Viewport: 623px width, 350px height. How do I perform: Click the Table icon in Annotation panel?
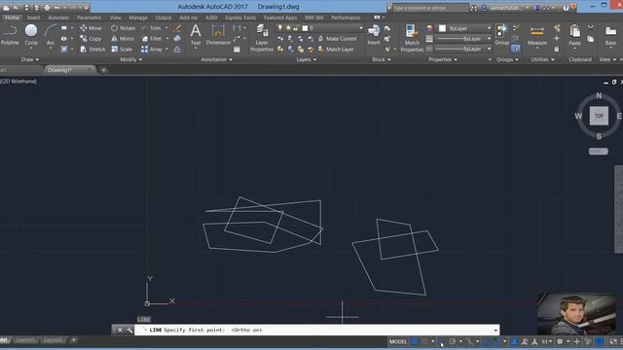pos(237,50)
